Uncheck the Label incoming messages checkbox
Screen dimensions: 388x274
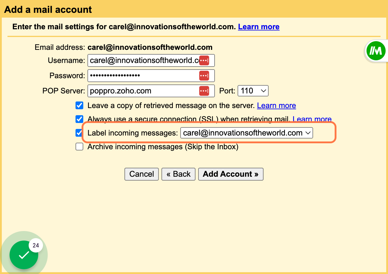pyautogui.click(x=79, y=133)
